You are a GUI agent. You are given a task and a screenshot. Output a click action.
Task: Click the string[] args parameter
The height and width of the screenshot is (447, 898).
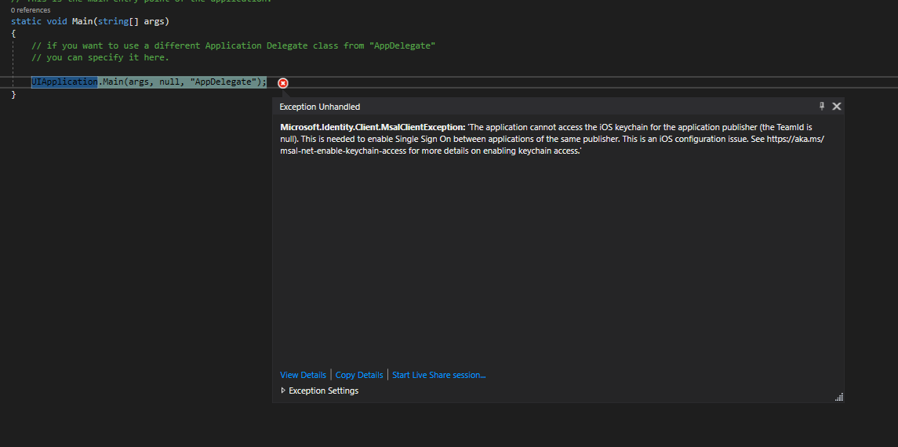[131, 21]
